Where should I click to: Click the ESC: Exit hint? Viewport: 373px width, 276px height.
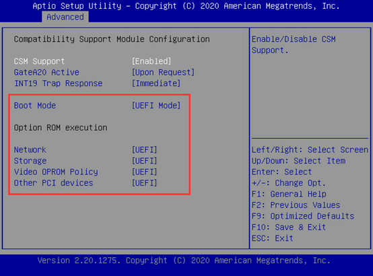[x=273, y=238]
